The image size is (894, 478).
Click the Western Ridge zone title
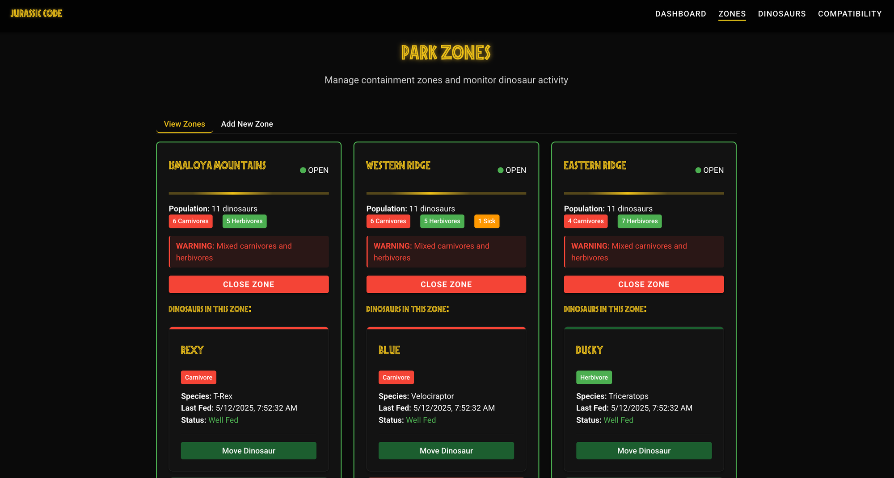pyautogui.click(x=398, y=166)
